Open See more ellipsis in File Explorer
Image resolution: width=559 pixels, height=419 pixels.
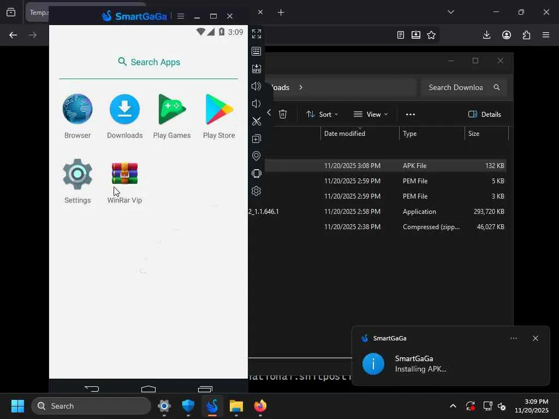tap(411, 115)
